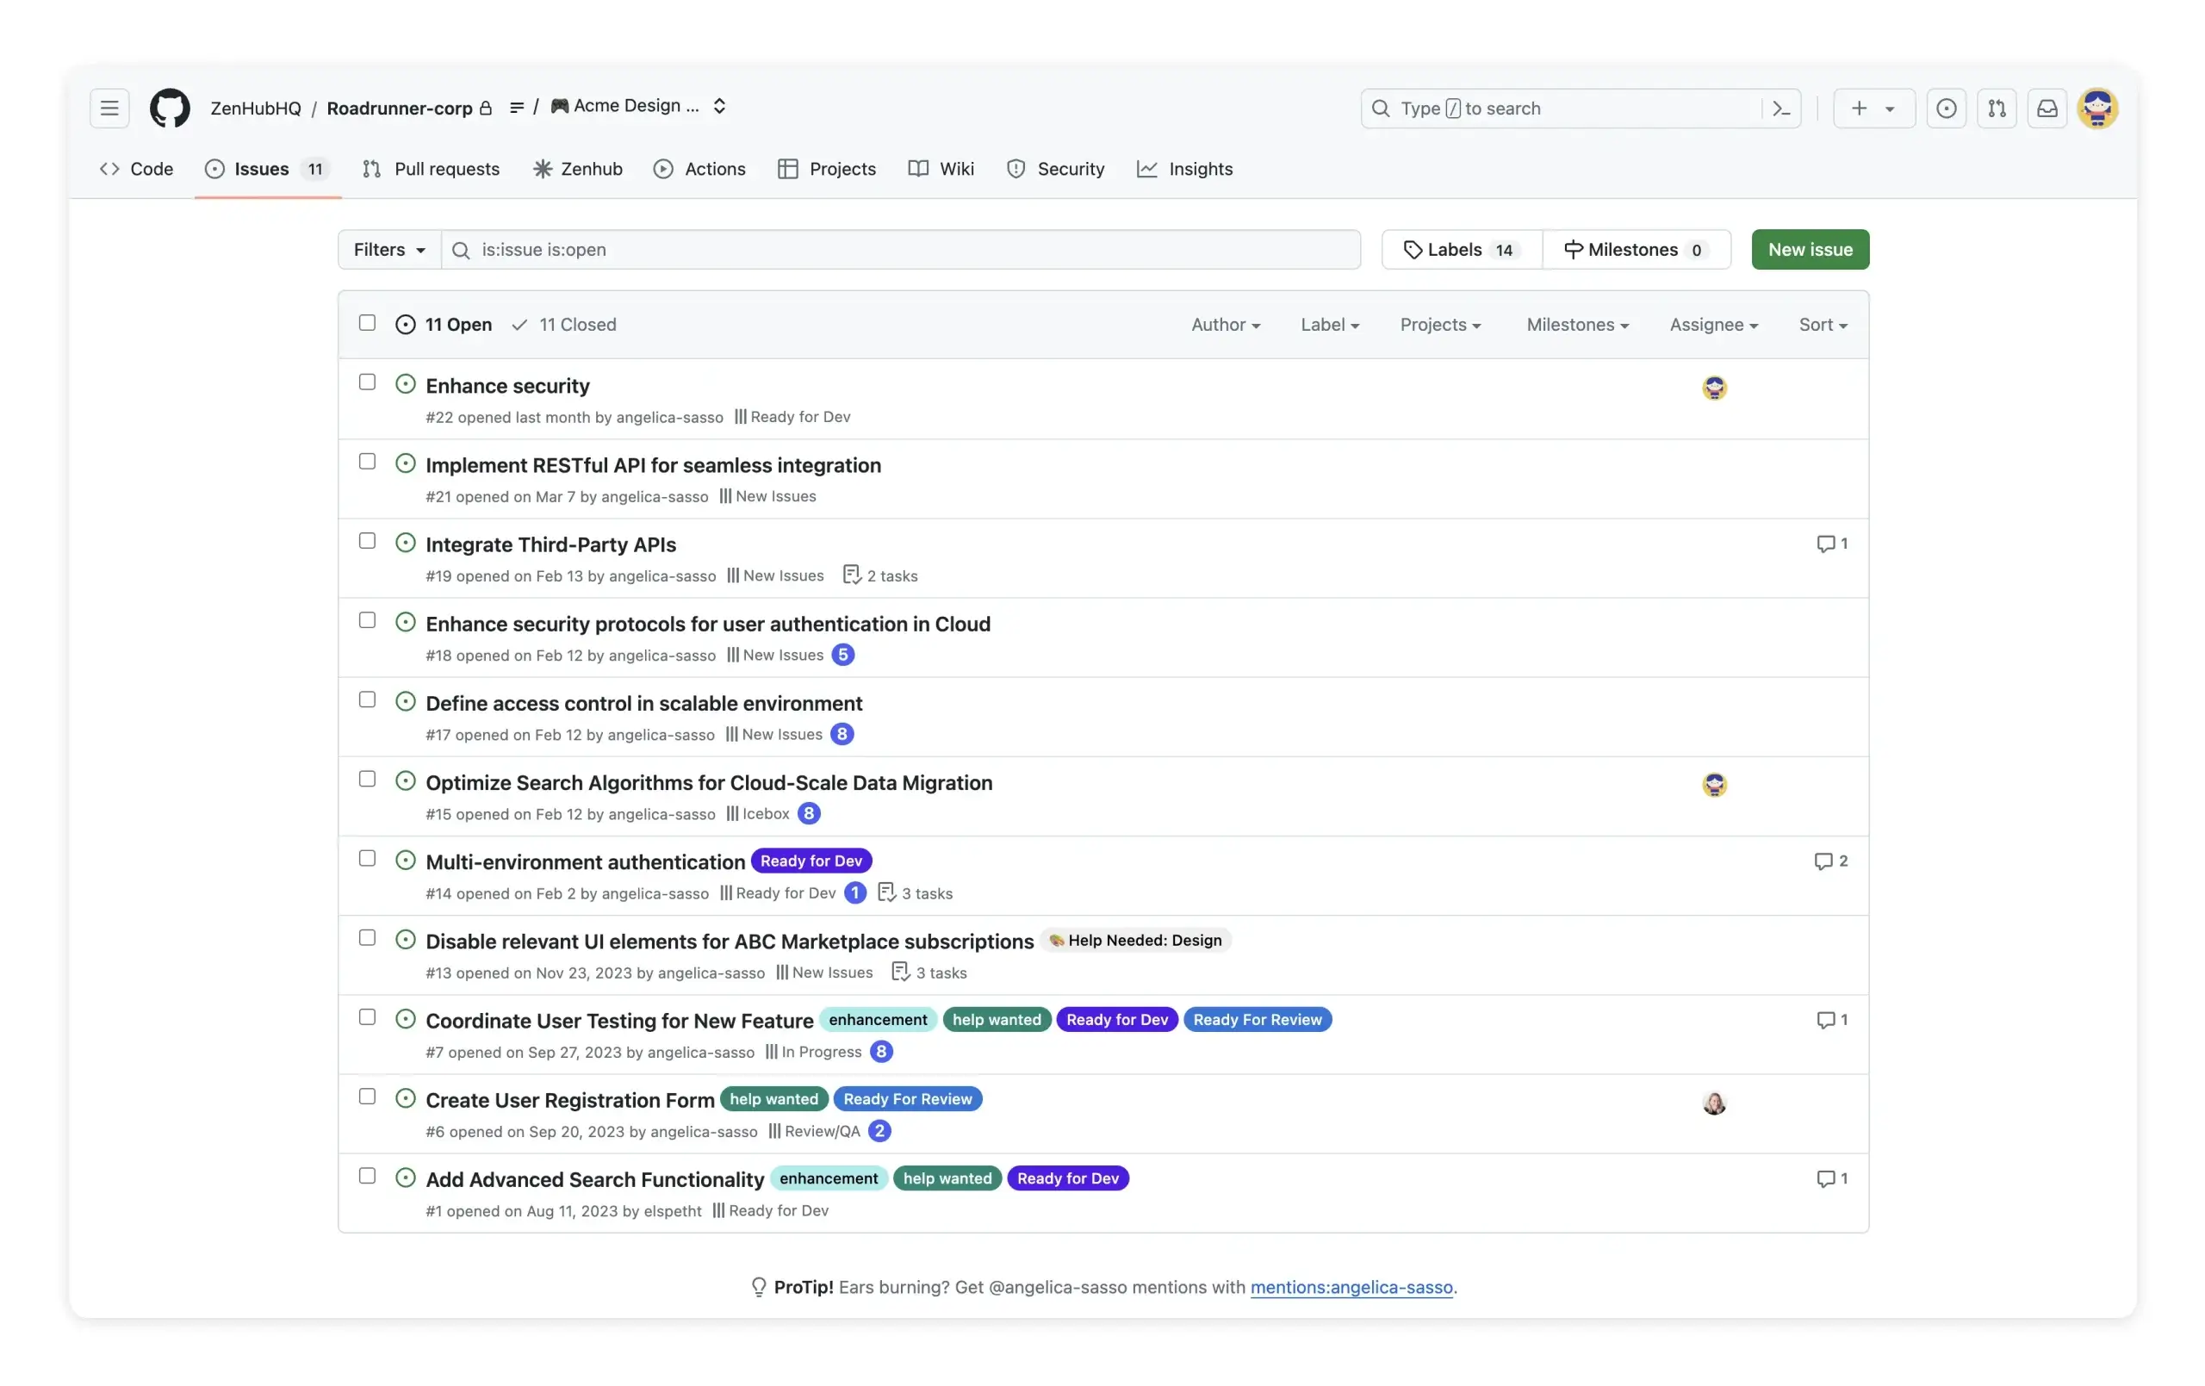
Task: Check the Multi-environment authentication checkbox
Action: [x=367, y=858]
